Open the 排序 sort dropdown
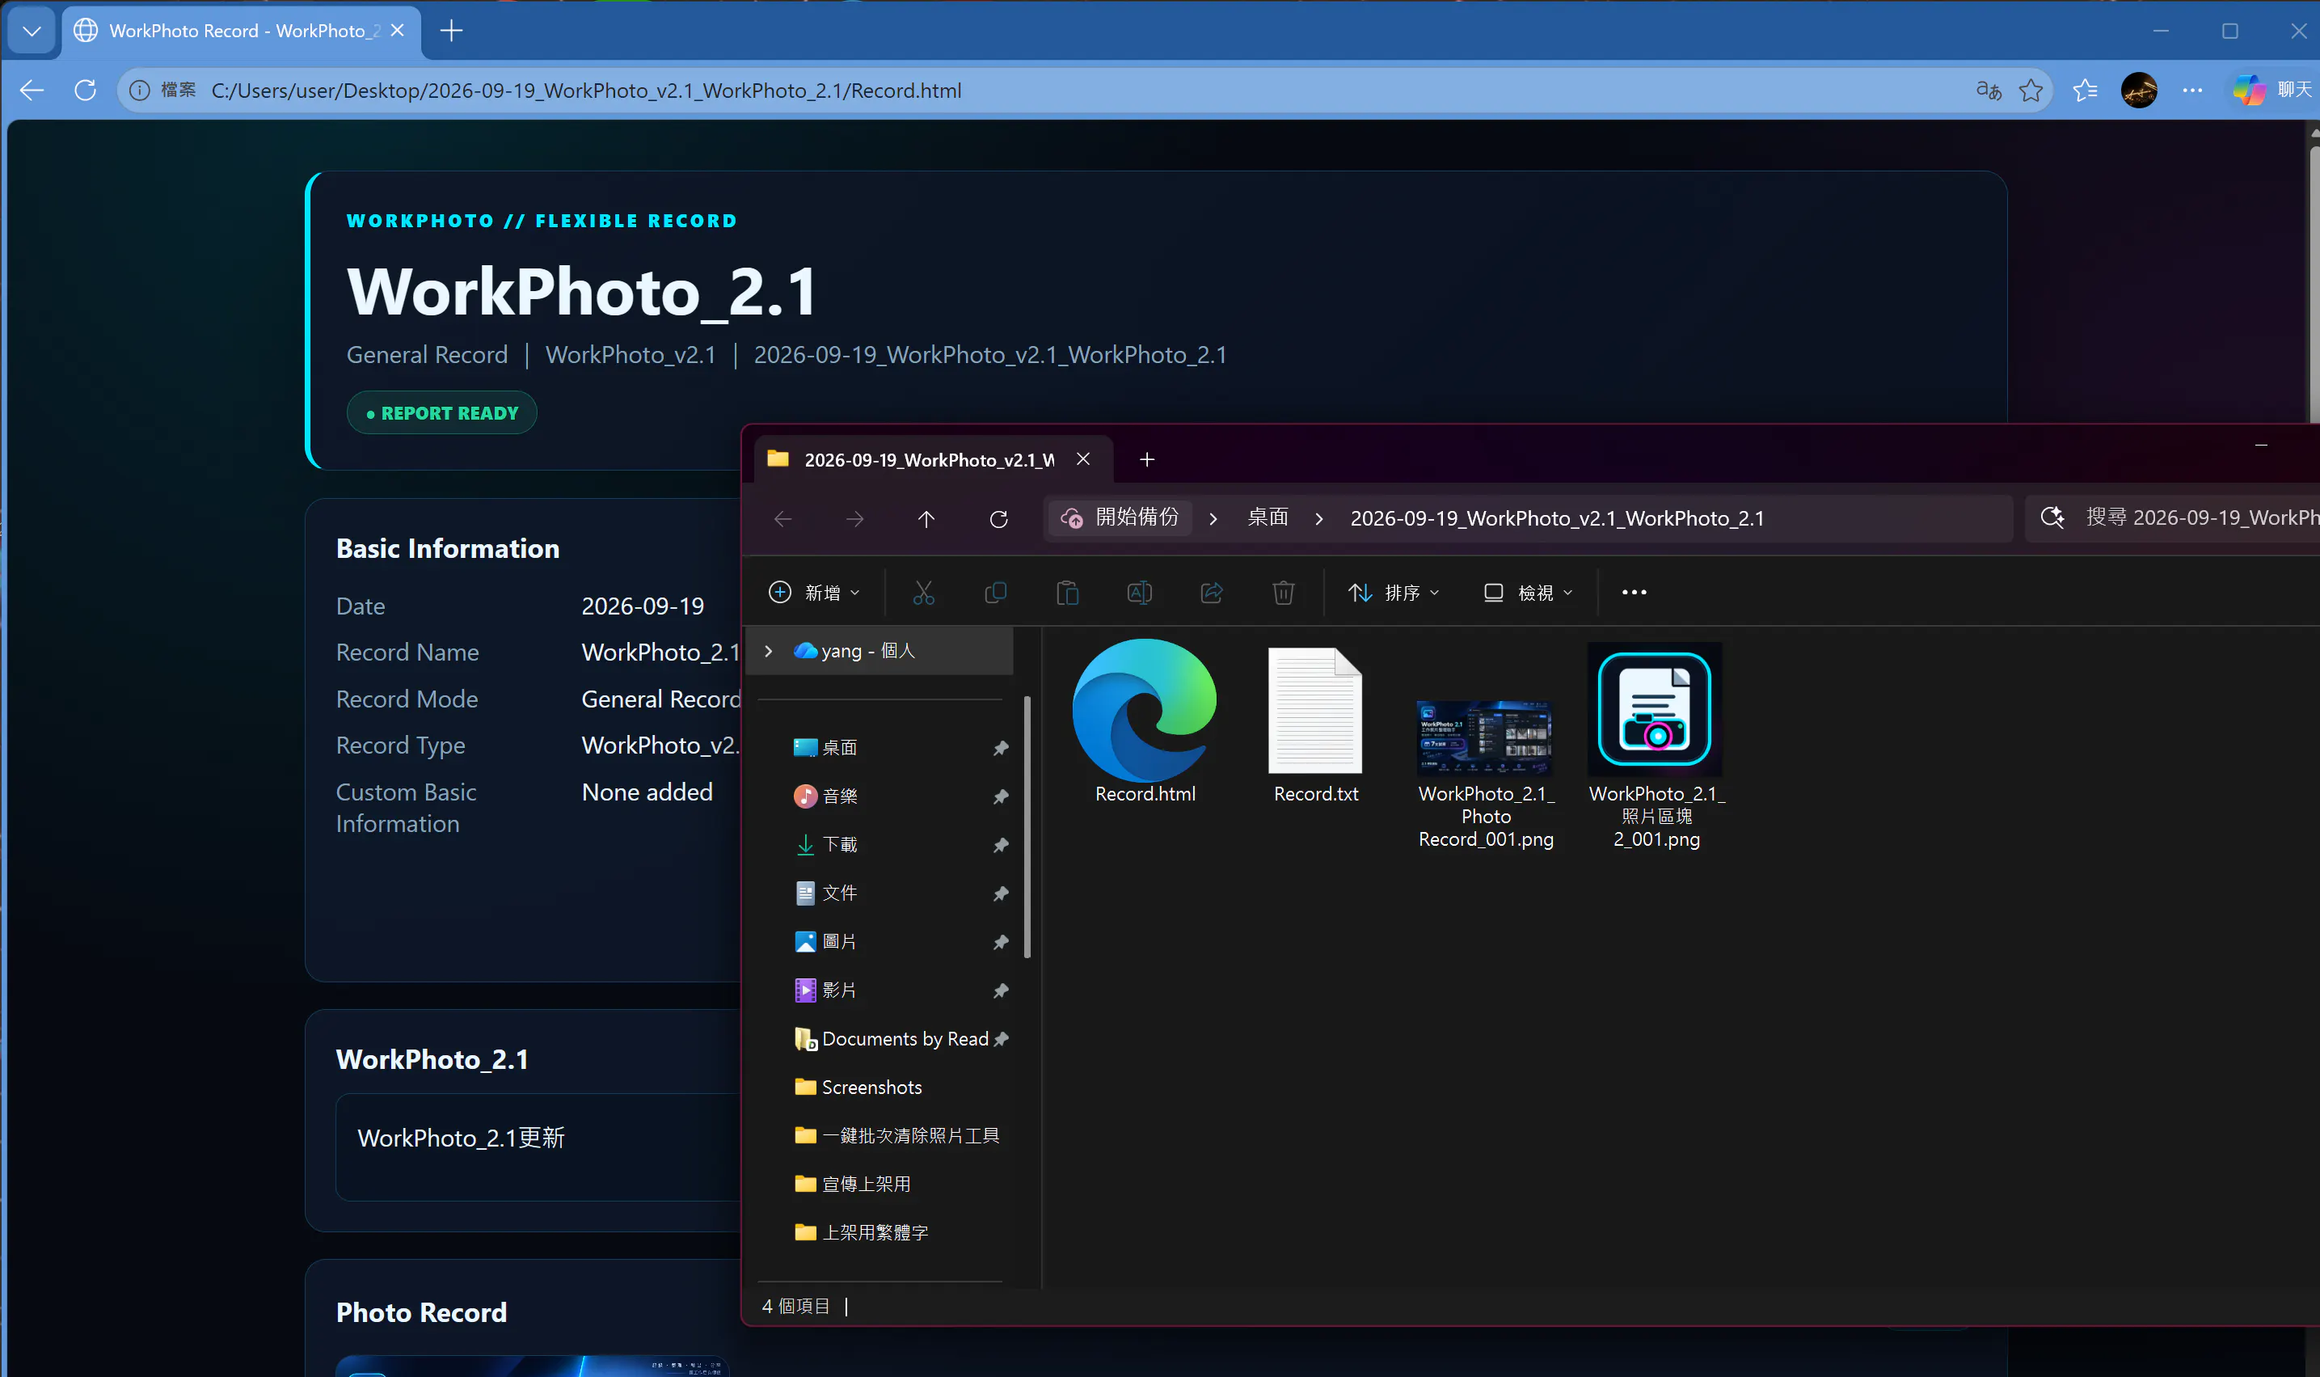The width and height of the screenshot is (2320, 1377). (x=1394, y=592)
